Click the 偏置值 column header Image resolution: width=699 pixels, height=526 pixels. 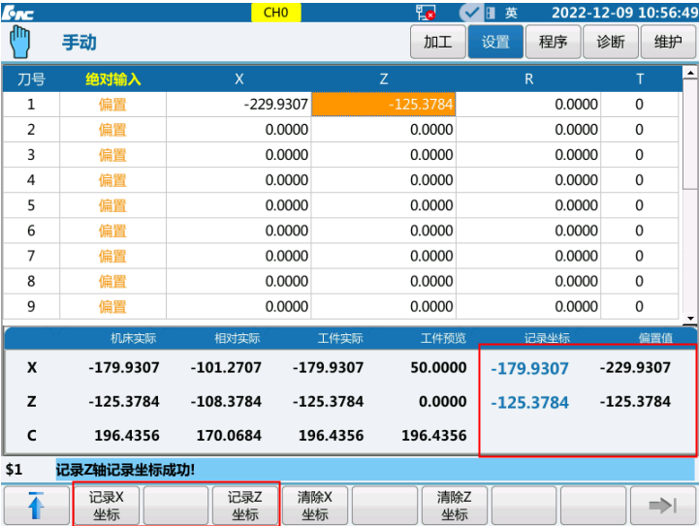655,338
